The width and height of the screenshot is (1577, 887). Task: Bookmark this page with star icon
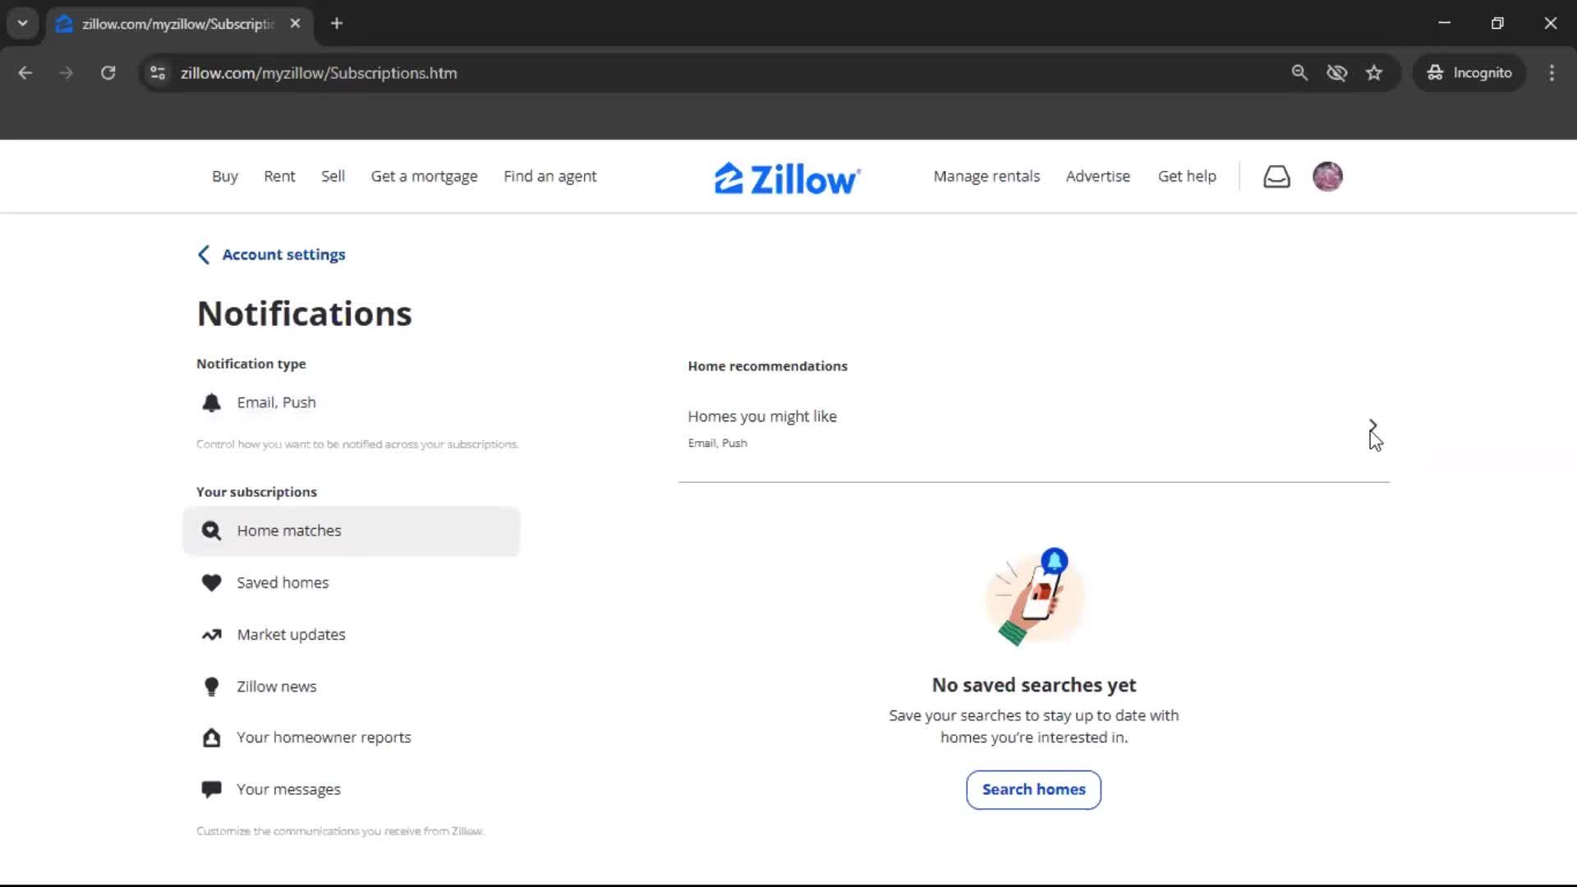[x=1374, y=73]
